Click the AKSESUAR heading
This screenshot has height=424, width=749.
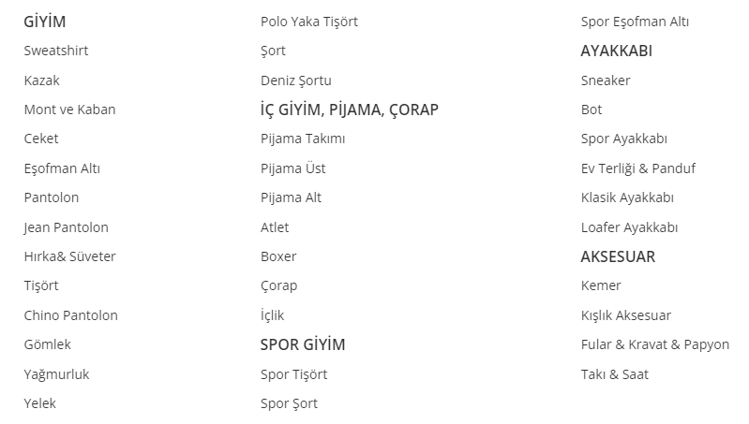tap(618, 256)
